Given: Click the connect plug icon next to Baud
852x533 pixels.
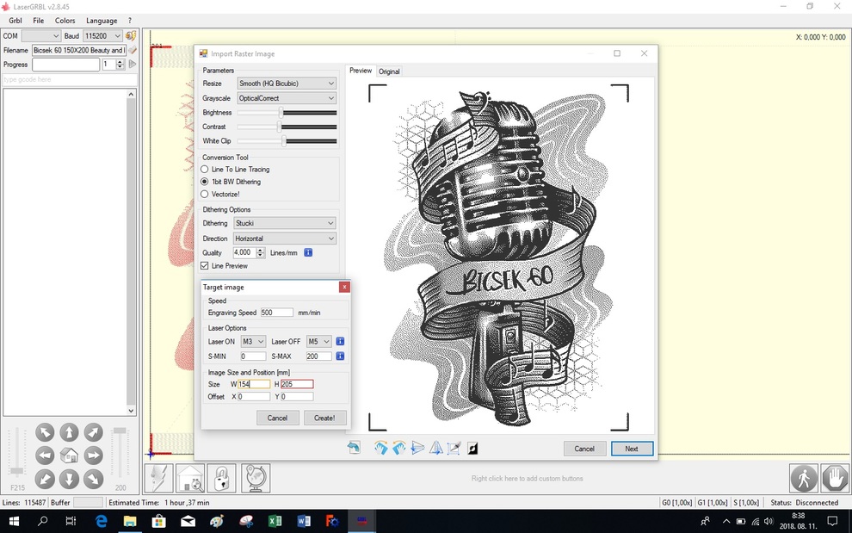Looking at the screenshot, I should click(131, 36).
